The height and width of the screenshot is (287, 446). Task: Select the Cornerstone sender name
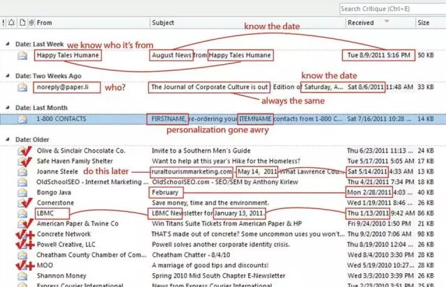pos(55,203)
